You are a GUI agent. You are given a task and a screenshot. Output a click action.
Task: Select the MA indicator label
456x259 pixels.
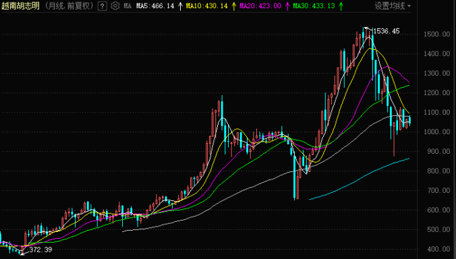click(x=127, y=6)
